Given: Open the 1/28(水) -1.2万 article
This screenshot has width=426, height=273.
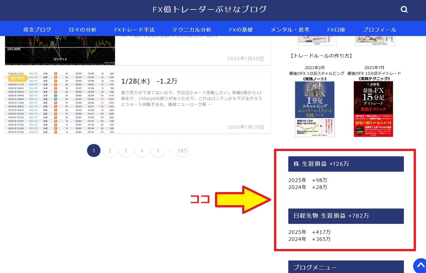Looking at the screenshot, I should [x=149, y=81].
